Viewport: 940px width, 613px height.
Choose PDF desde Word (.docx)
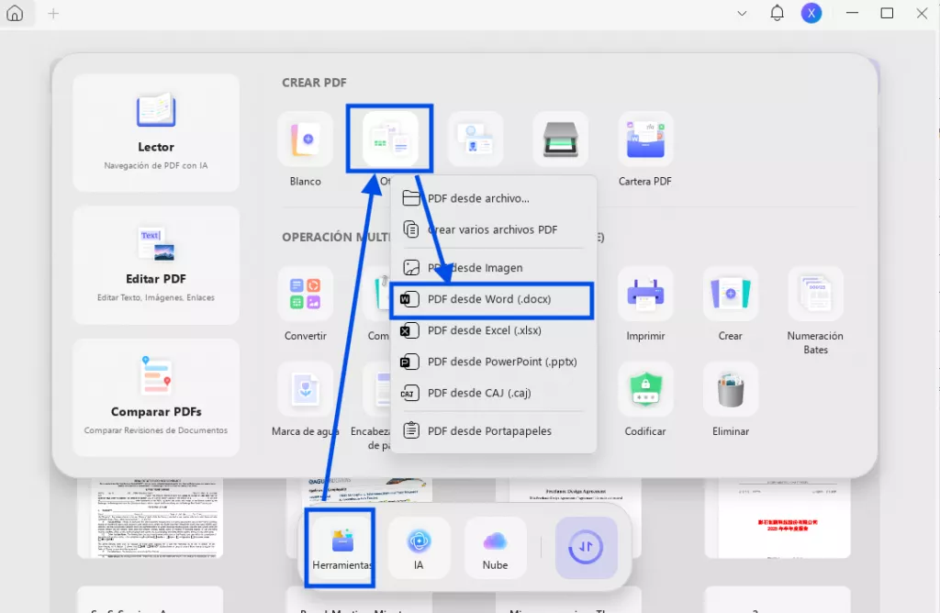coord(493,299)
